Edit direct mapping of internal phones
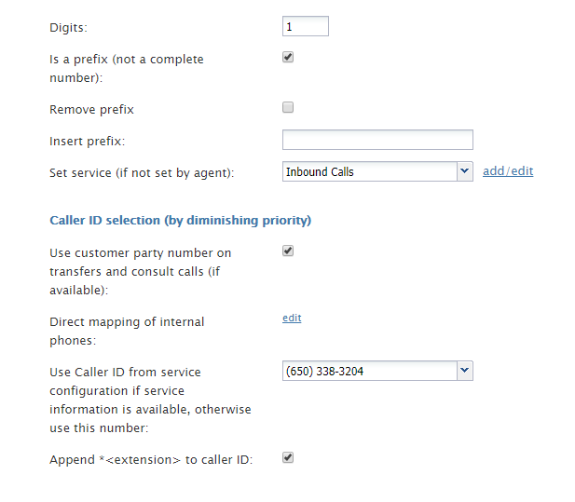 (x=292, y=318)
